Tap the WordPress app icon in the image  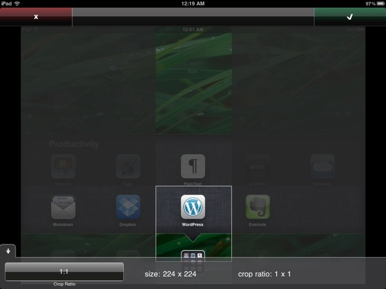pos(193,207)
